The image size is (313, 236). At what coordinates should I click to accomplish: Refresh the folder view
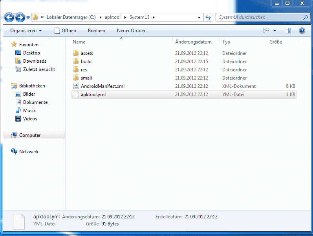[x=208, y=17]
